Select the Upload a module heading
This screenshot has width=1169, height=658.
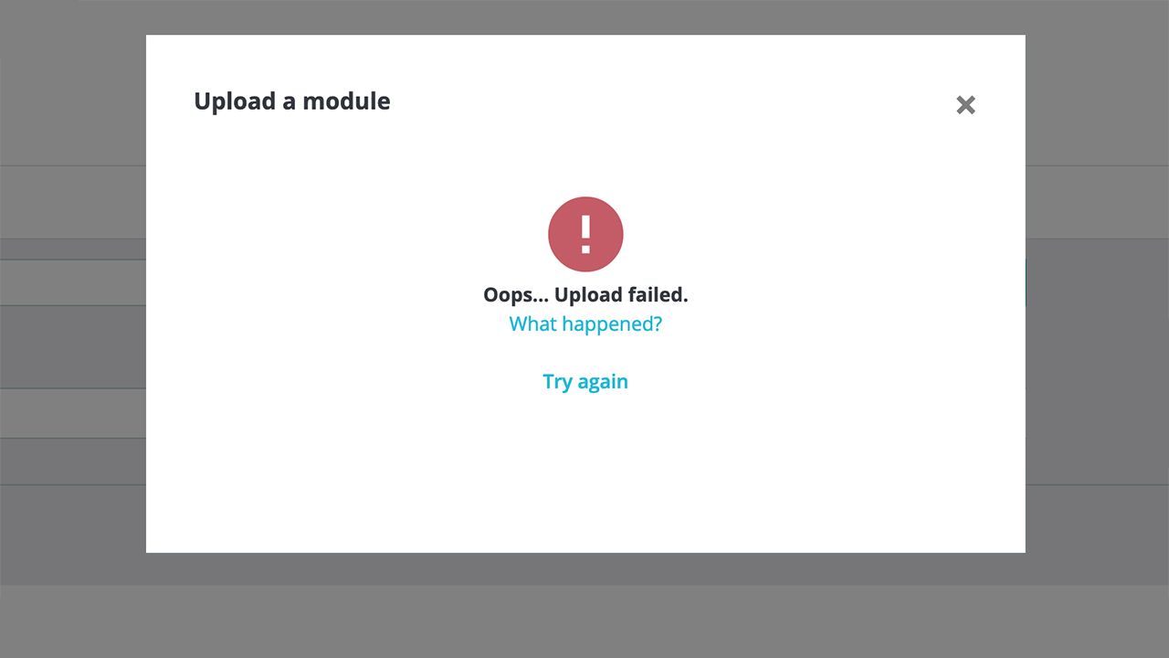click(x=292, y=101)
